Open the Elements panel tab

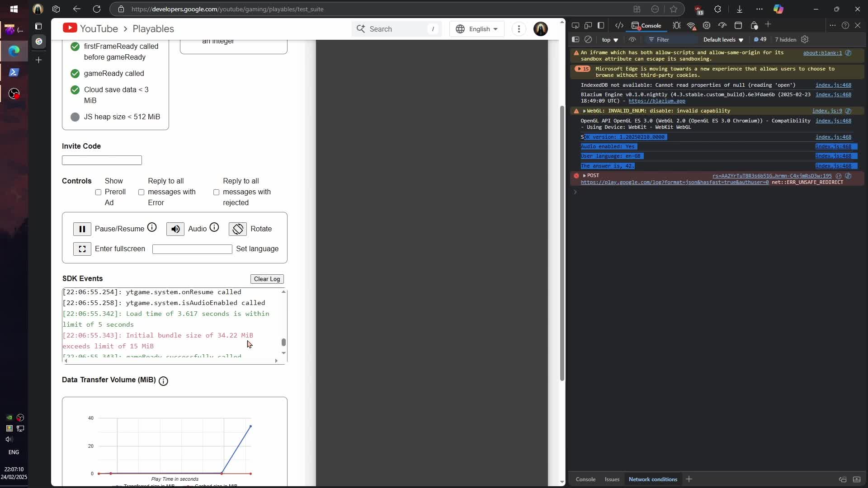(620, 26)
